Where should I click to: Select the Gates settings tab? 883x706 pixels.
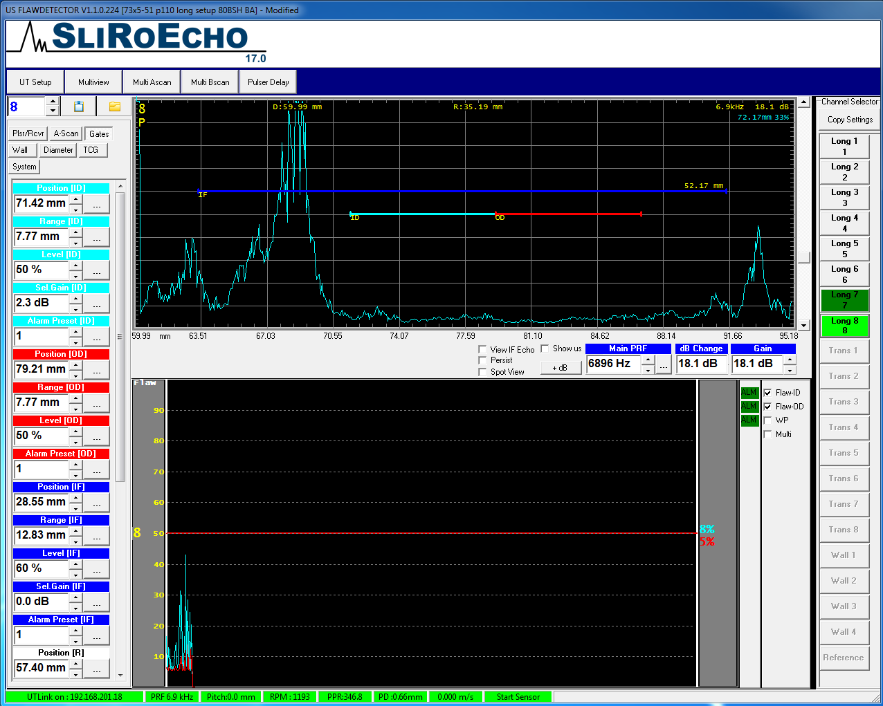coord(99,133)
